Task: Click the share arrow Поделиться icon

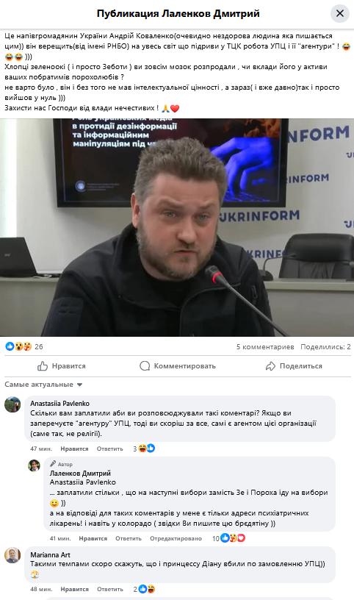Action: coord(270,366)
